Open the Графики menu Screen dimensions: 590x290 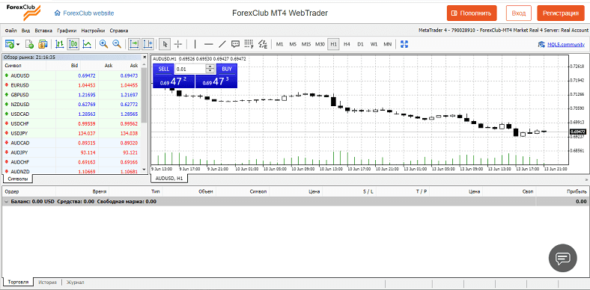[67, 31]
